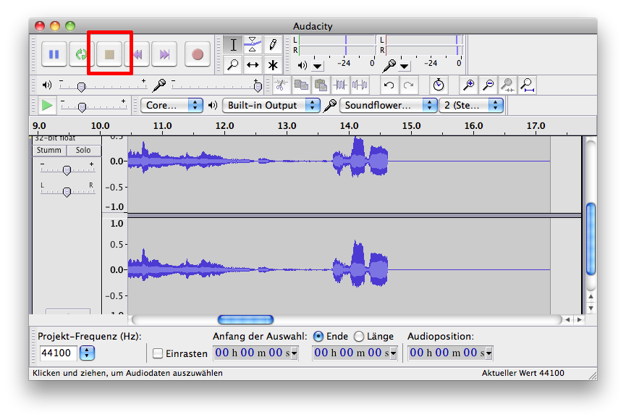Select the Selection (I-beam) tool
Viewport: 626px width, 420px height.
click(233, 45)
